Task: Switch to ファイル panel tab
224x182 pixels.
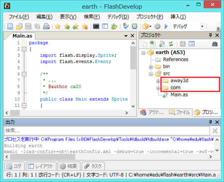Action: click(180, 112)
